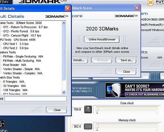The height and width of the screenshot is (132, 164).
Task: Click the GPU core clock chip icon
Action: pos(88,109)
